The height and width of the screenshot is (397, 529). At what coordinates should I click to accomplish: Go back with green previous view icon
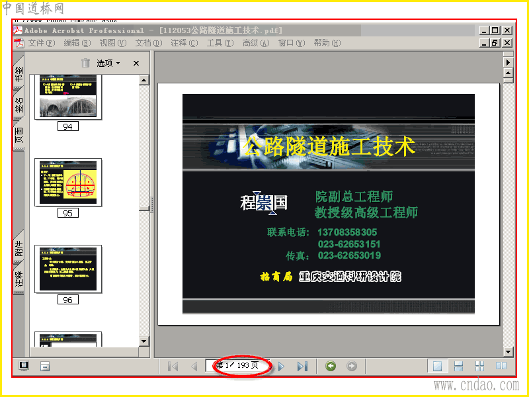[x=331, y=366]
